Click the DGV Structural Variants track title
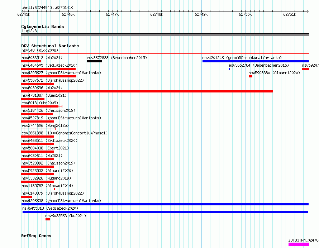The width and height of the screenshot is (319, 248). (50, 46)
